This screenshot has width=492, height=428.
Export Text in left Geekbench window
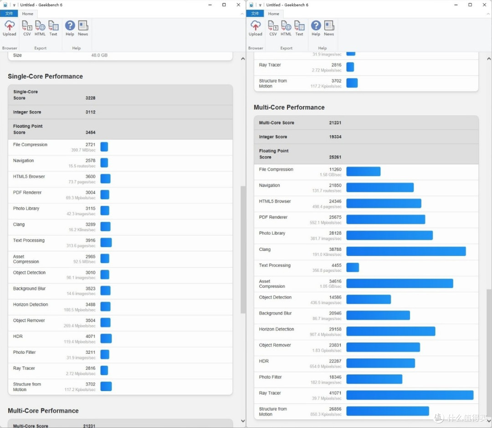click(53, 28)
